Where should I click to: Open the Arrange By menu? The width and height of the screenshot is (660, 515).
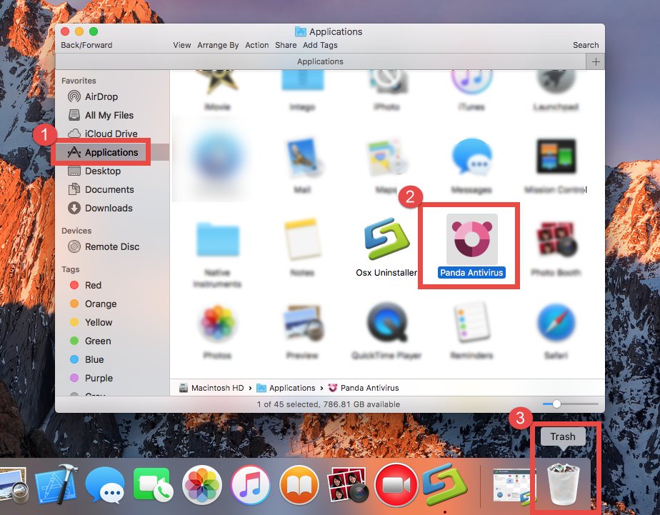click(218, 45)
